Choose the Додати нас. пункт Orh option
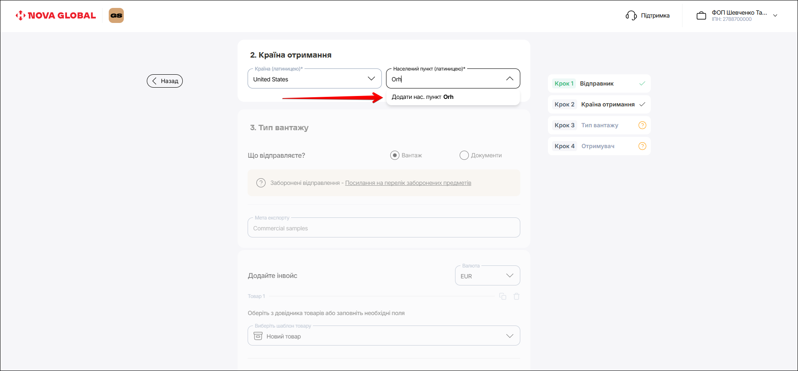Viewport: 798px width, 371px height. (422, 97)
